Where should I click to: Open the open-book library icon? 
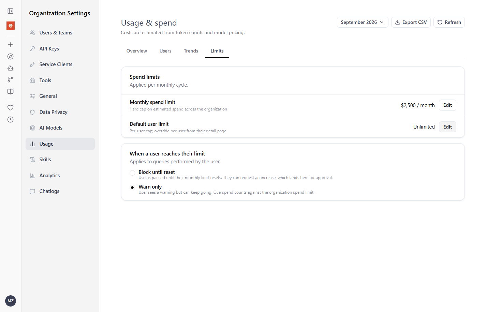click(11, 91)
